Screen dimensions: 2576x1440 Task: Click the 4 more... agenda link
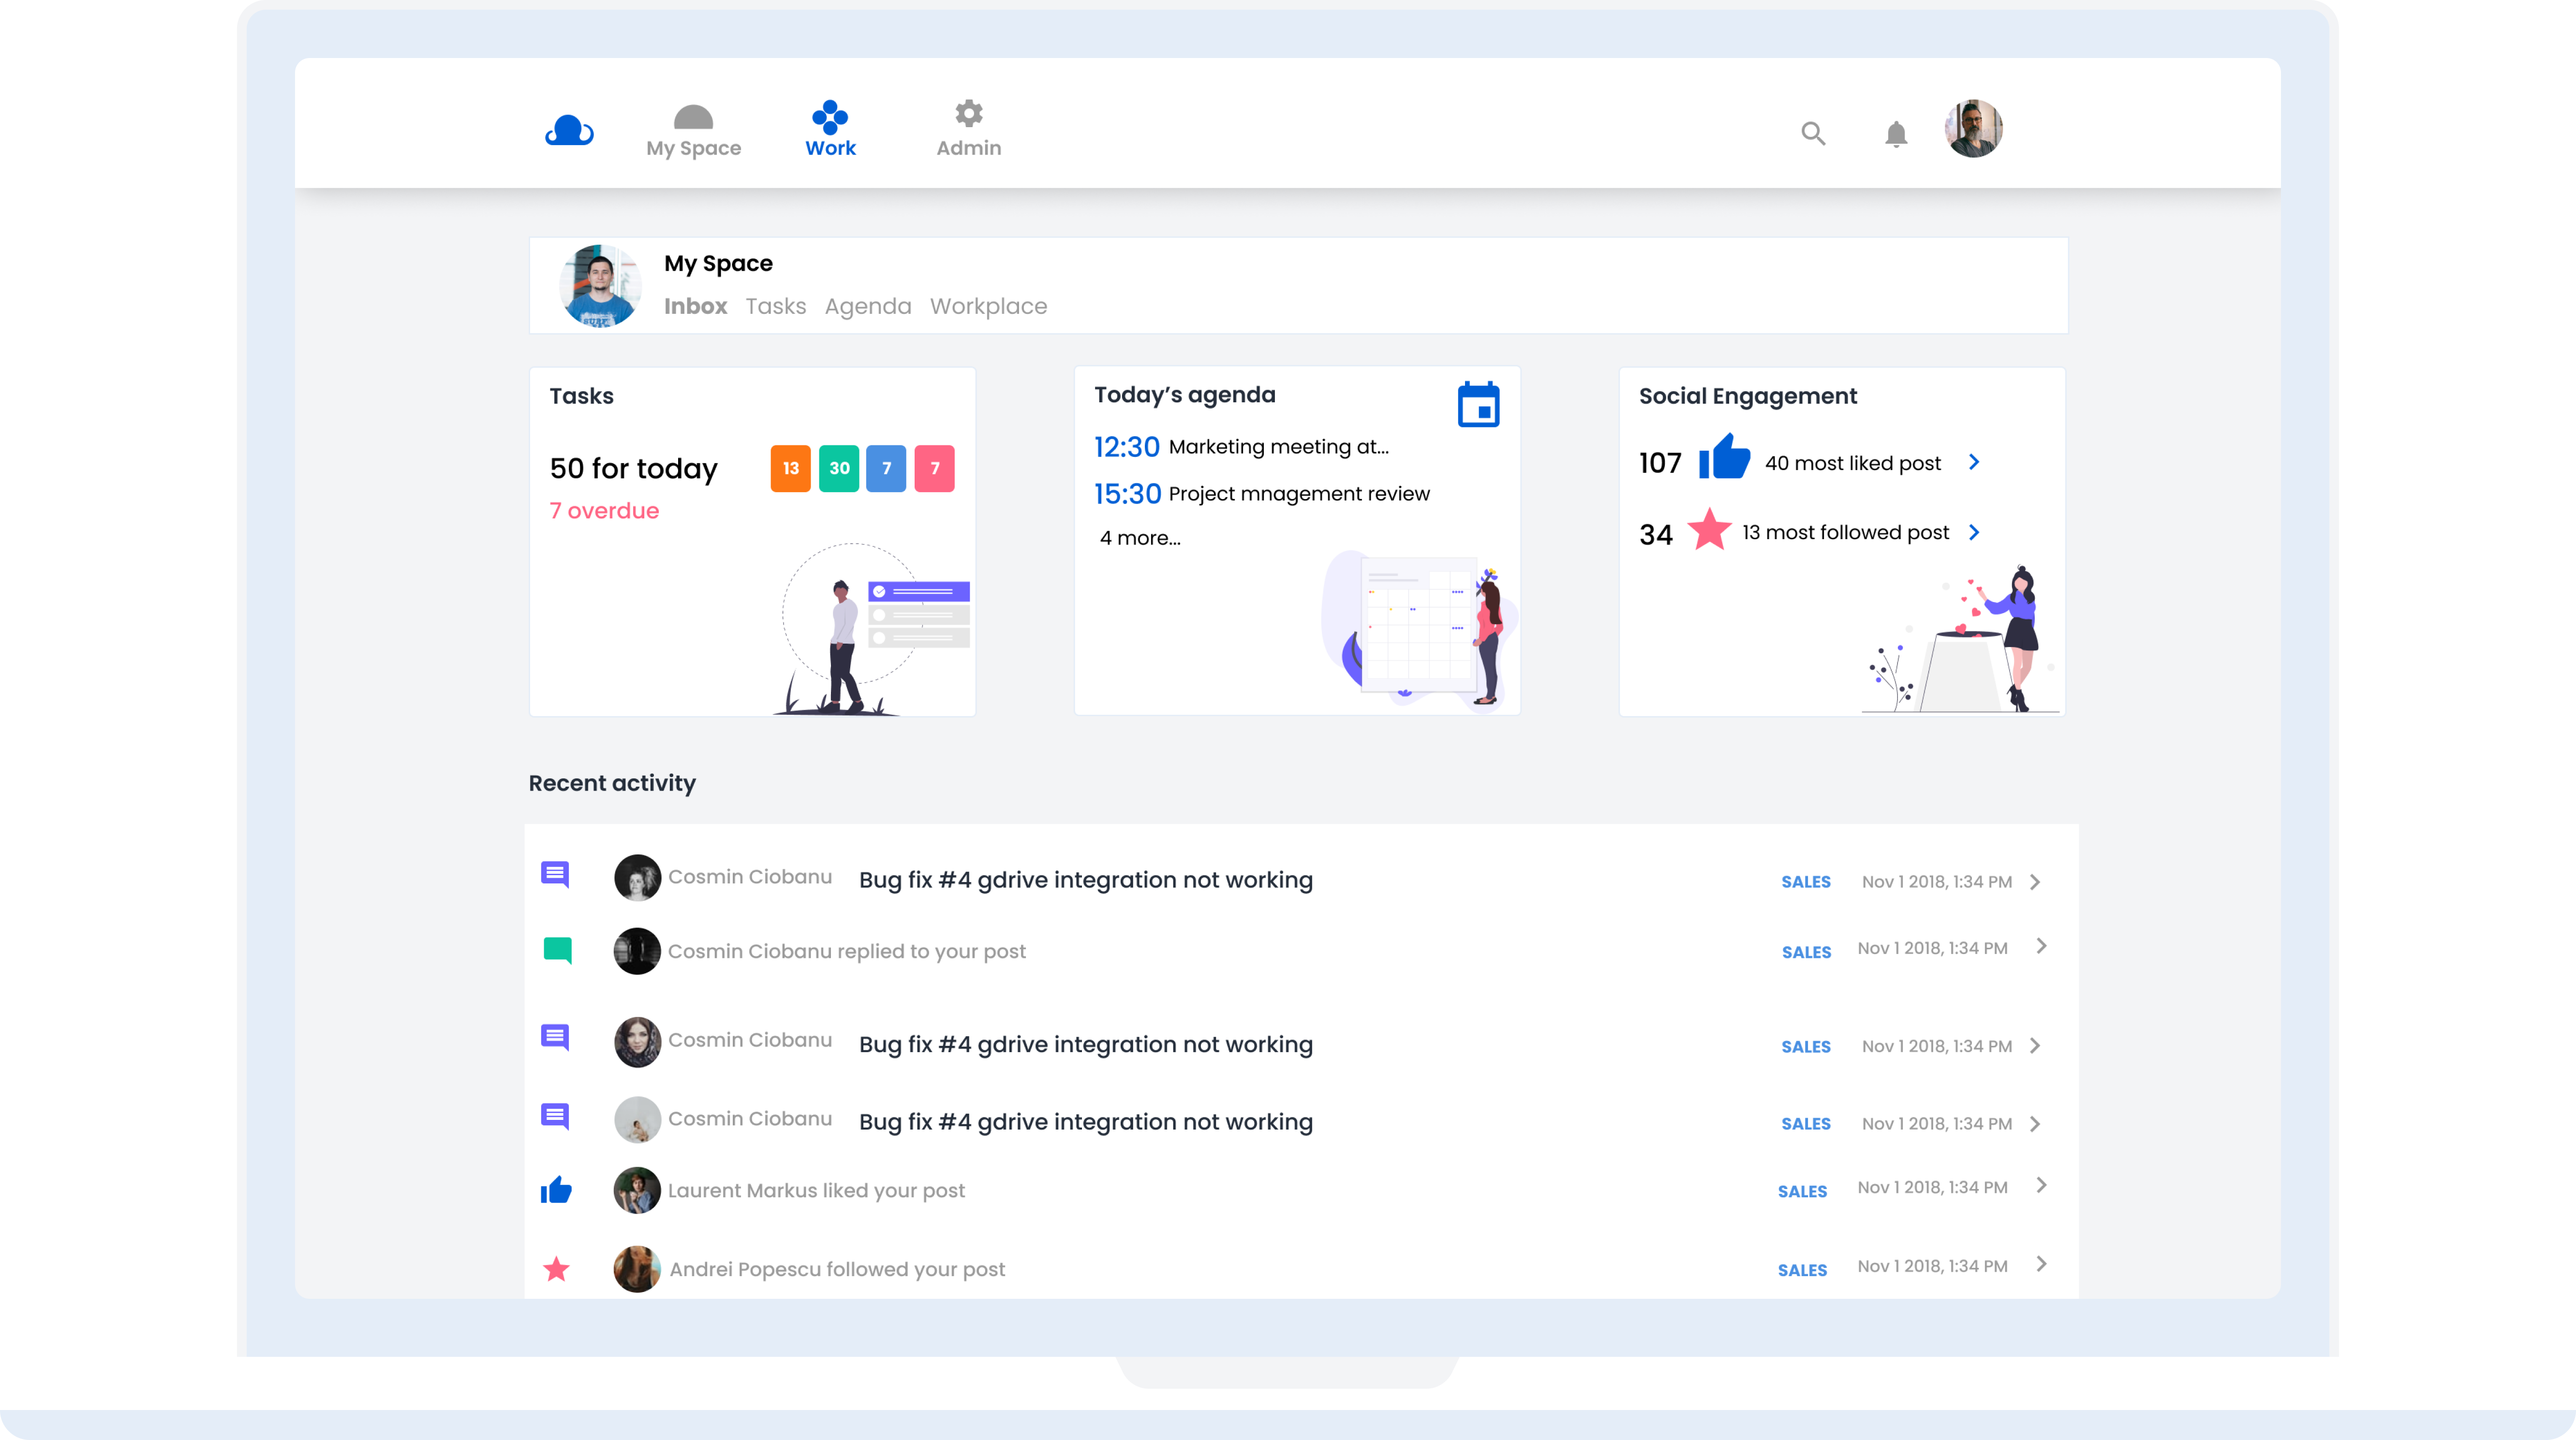point(1140,538)
